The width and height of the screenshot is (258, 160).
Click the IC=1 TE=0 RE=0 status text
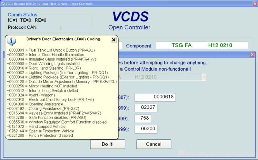click(27, 20)
